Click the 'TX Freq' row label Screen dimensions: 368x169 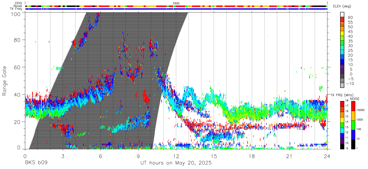[x=16, y=9]
